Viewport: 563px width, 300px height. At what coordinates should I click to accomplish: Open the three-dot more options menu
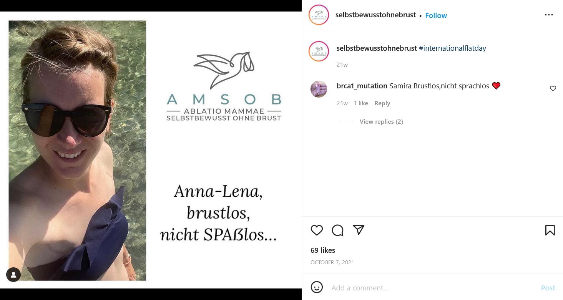tap(549, 15)
